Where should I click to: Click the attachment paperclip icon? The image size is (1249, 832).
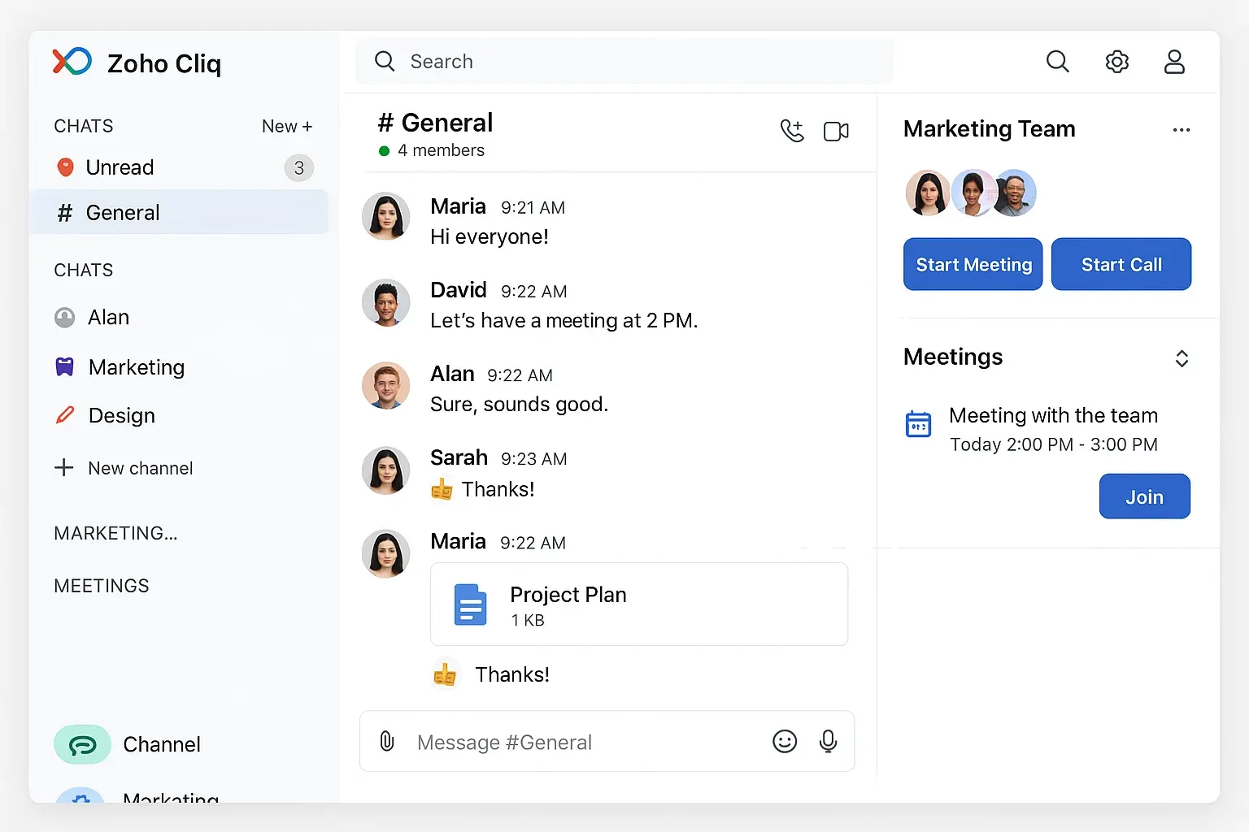pyautogui.click(x=387, y=741)
